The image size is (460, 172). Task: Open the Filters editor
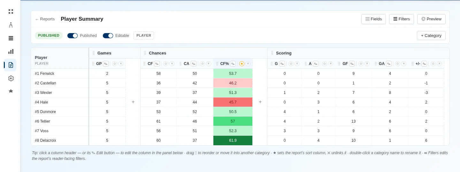(402, 19)
